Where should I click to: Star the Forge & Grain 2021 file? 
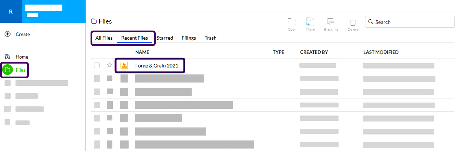pos(110,65)
